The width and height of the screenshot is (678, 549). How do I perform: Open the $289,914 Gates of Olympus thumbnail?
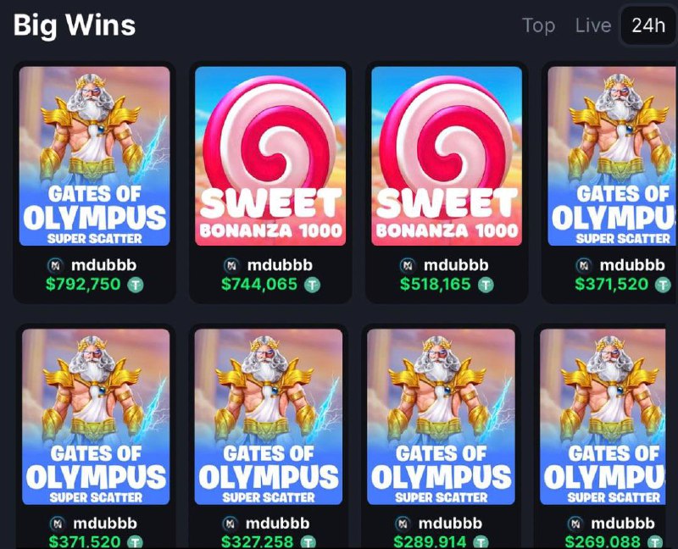point(441,417)
